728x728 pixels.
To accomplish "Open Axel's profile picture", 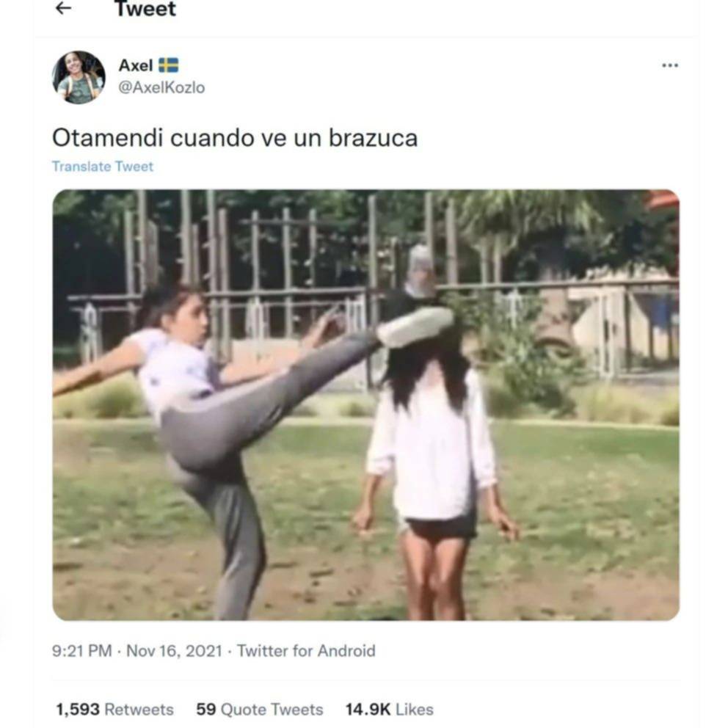I will [79, 77].
